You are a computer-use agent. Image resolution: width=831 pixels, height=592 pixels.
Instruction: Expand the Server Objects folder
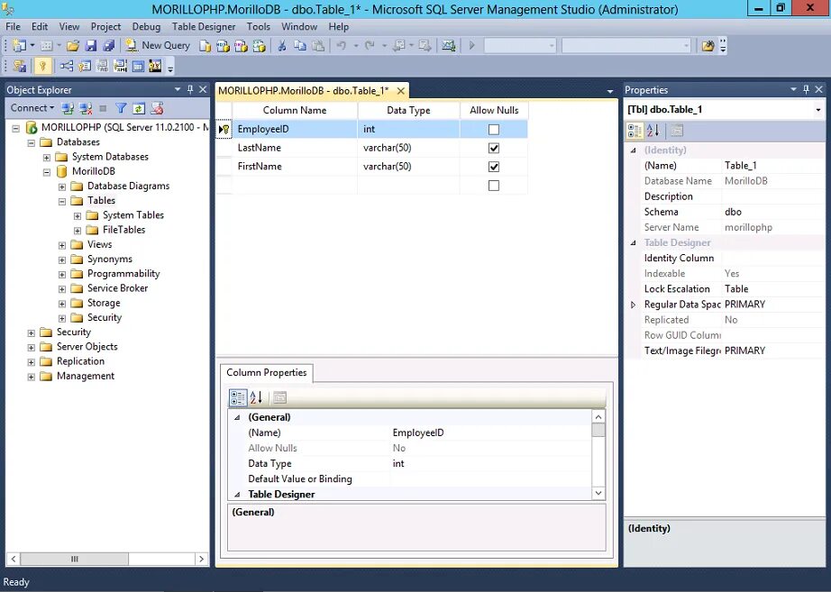[x=32, y=348]
